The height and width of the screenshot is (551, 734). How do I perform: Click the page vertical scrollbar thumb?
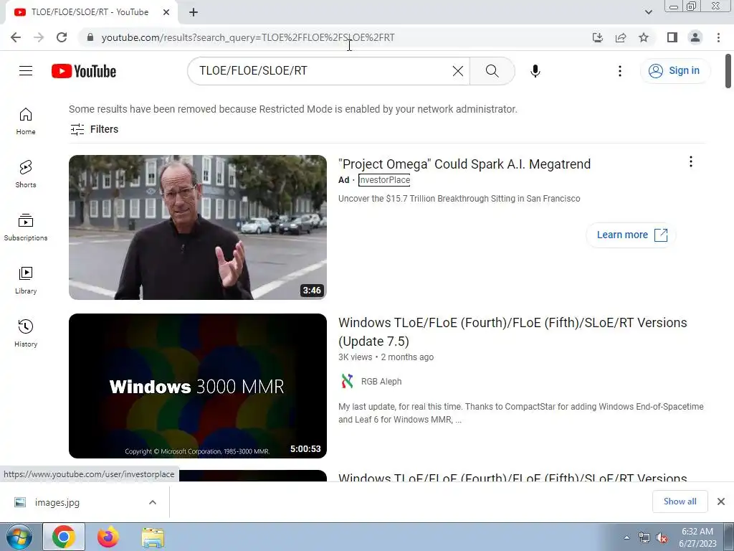[728, 71]
